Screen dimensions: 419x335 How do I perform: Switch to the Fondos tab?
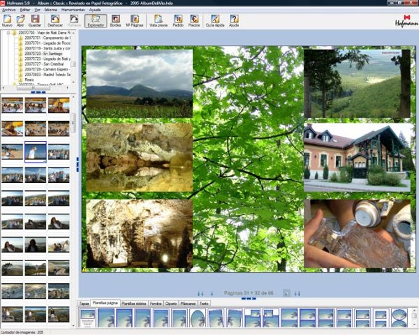click(155, 304)
